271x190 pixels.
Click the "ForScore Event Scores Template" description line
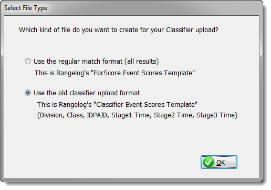(114, 73)
